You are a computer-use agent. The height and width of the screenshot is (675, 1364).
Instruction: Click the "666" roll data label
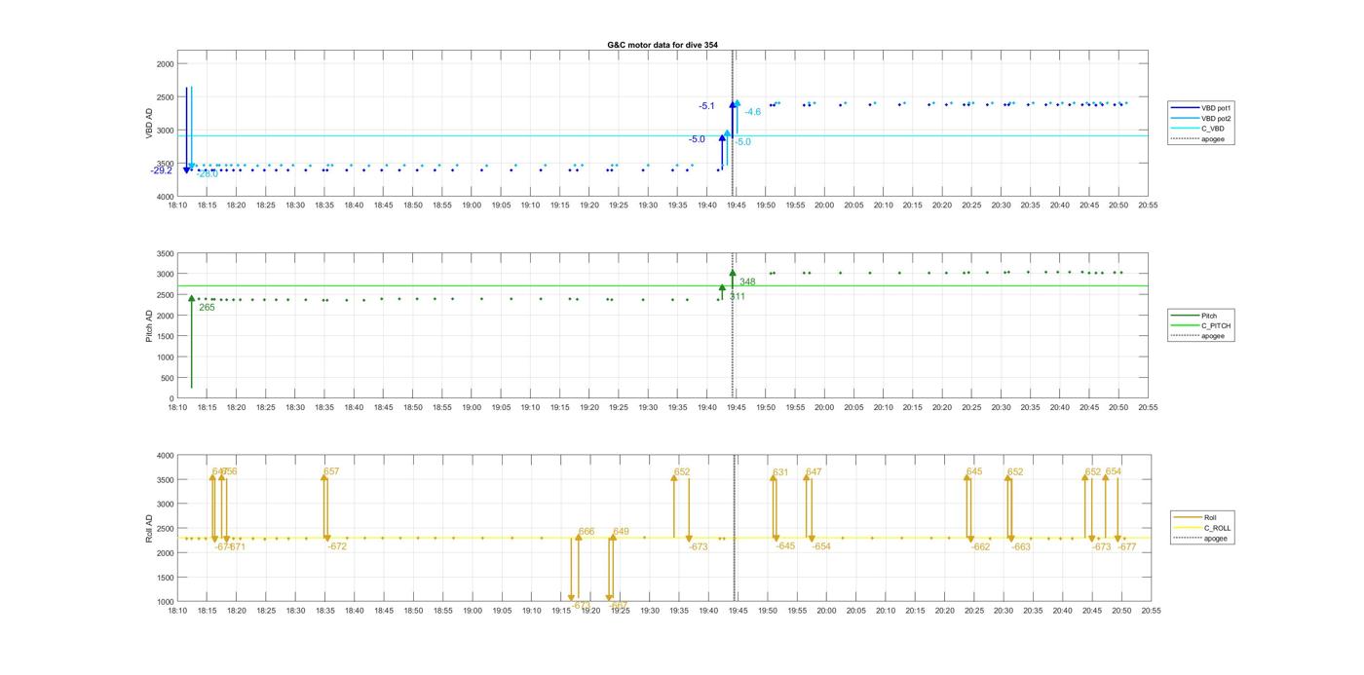click(587, 532)
